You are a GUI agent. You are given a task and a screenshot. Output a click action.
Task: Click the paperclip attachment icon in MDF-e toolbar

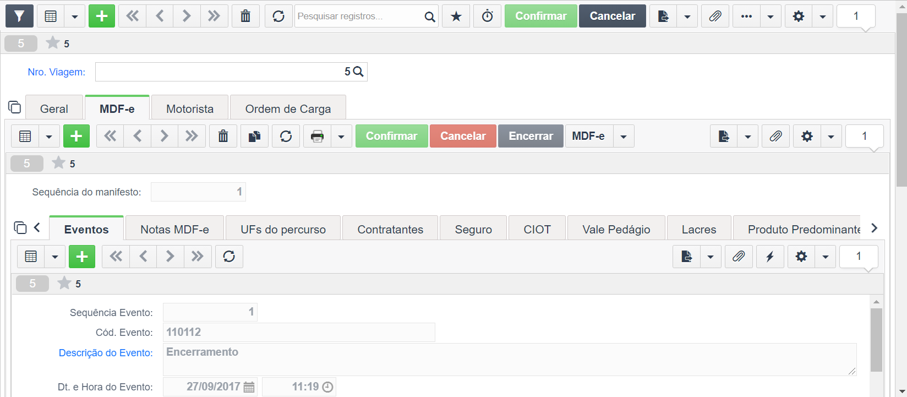coord(775,136)
